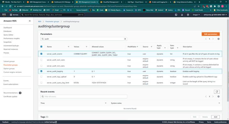
Task: Open Recent events settings gear
Action: (219, 96)
